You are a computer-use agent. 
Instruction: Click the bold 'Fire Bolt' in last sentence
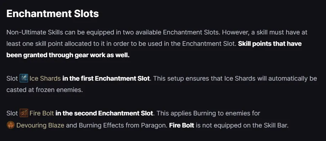(182, 125)
